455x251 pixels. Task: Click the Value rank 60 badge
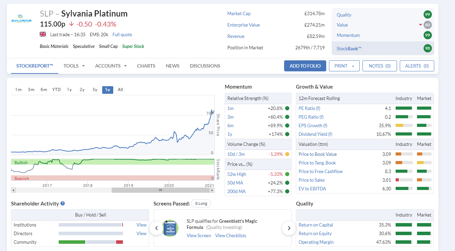click(428, 25)
